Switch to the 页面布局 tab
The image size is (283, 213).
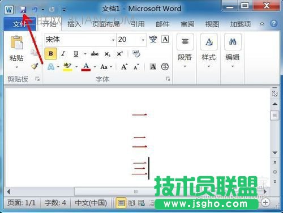coord(106,24)
